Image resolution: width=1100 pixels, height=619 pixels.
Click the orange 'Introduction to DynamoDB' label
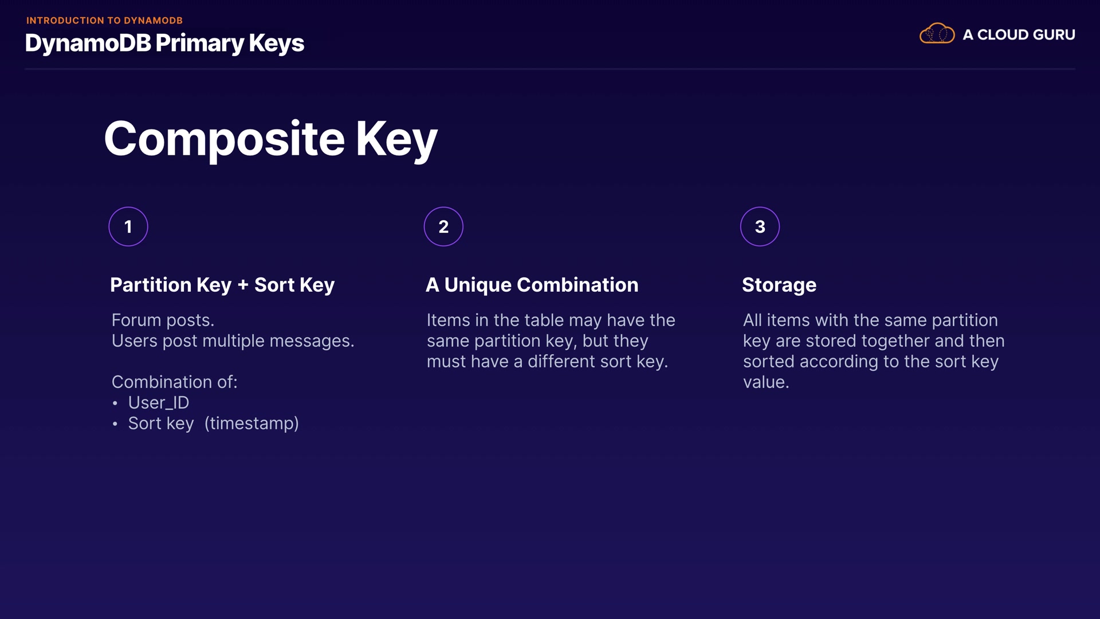point(104,21)
